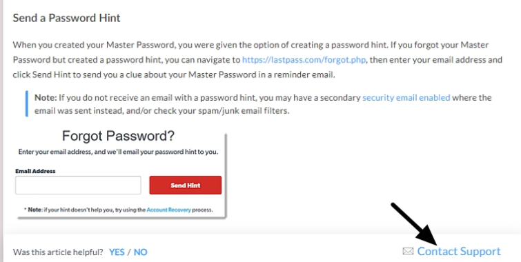Answer YES to article helpful question

tap(117, 252)
